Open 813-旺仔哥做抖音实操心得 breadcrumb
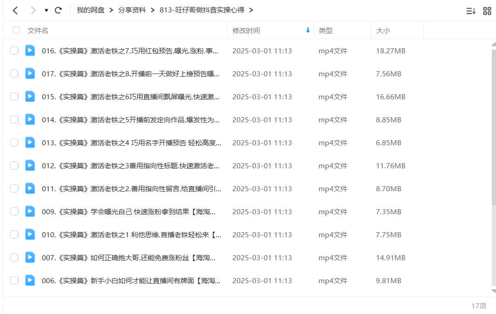The height and width of the screenshot is (314, 496). 202,10
